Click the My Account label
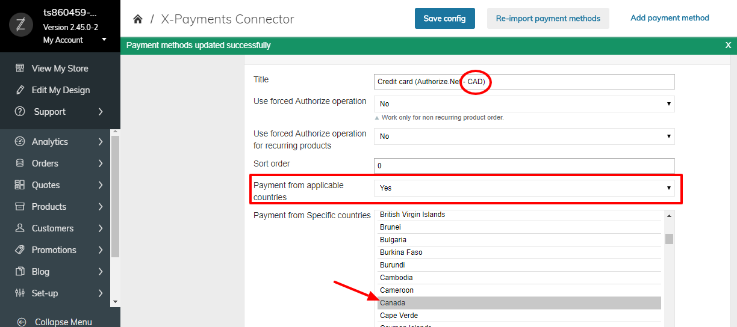Viewport: 737px width, 327px height. tap(63, 40)
